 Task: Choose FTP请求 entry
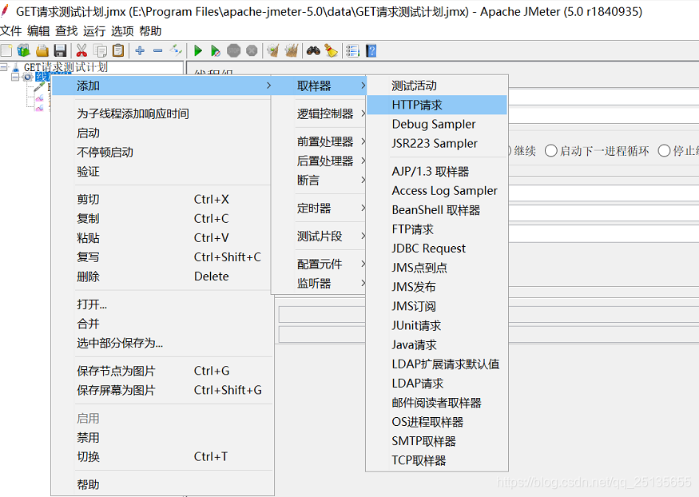pos(437,229)
